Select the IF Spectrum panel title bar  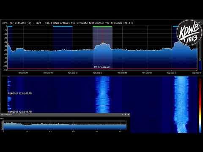[x=65, y=114]
